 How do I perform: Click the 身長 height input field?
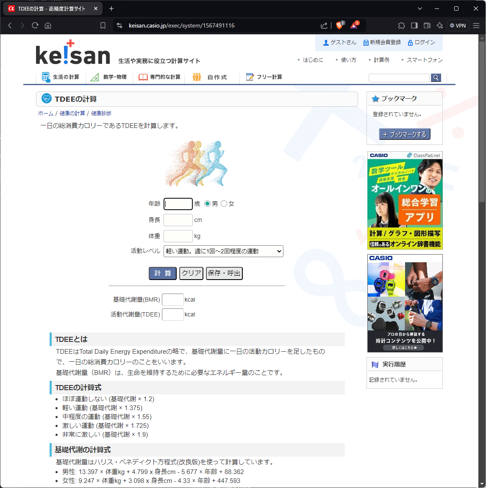[178, 220]
